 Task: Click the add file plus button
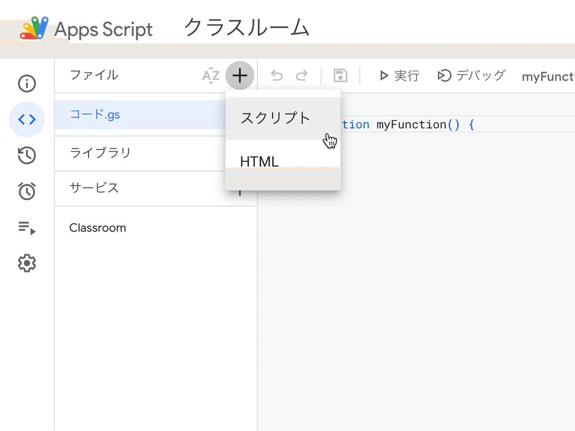click(x=240, y=76)
